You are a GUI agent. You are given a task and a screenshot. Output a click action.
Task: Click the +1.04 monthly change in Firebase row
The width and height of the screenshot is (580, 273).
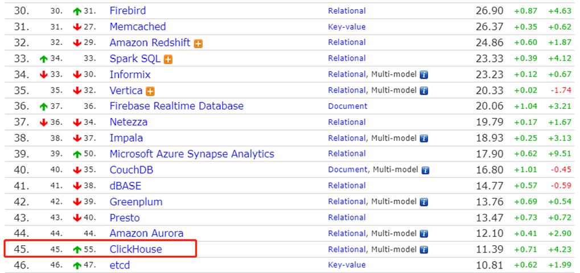coord(525,107)
